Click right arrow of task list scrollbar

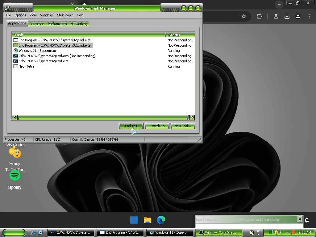[192, 117]
